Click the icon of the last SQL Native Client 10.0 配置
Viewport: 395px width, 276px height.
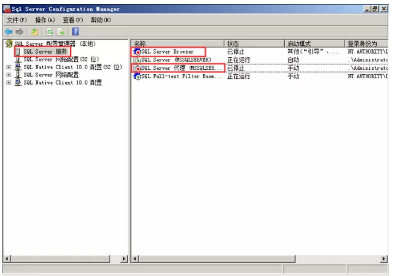click(18, 82)
